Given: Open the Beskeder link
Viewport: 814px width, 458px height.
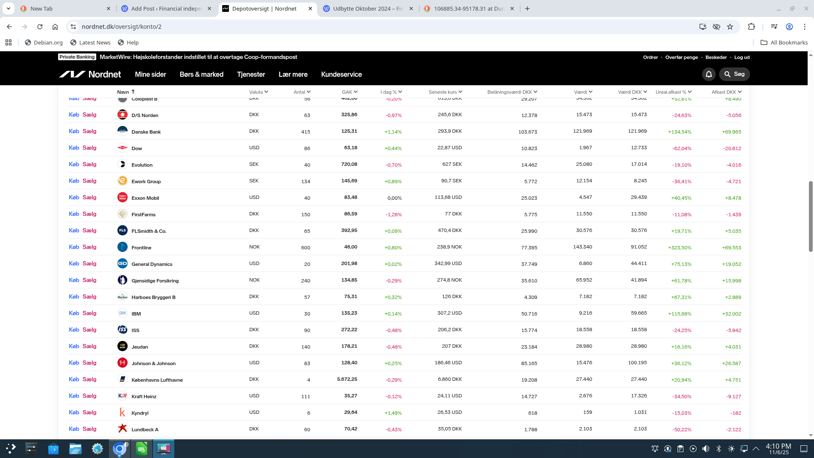Looking at the screenshot, I should [716, 57].
